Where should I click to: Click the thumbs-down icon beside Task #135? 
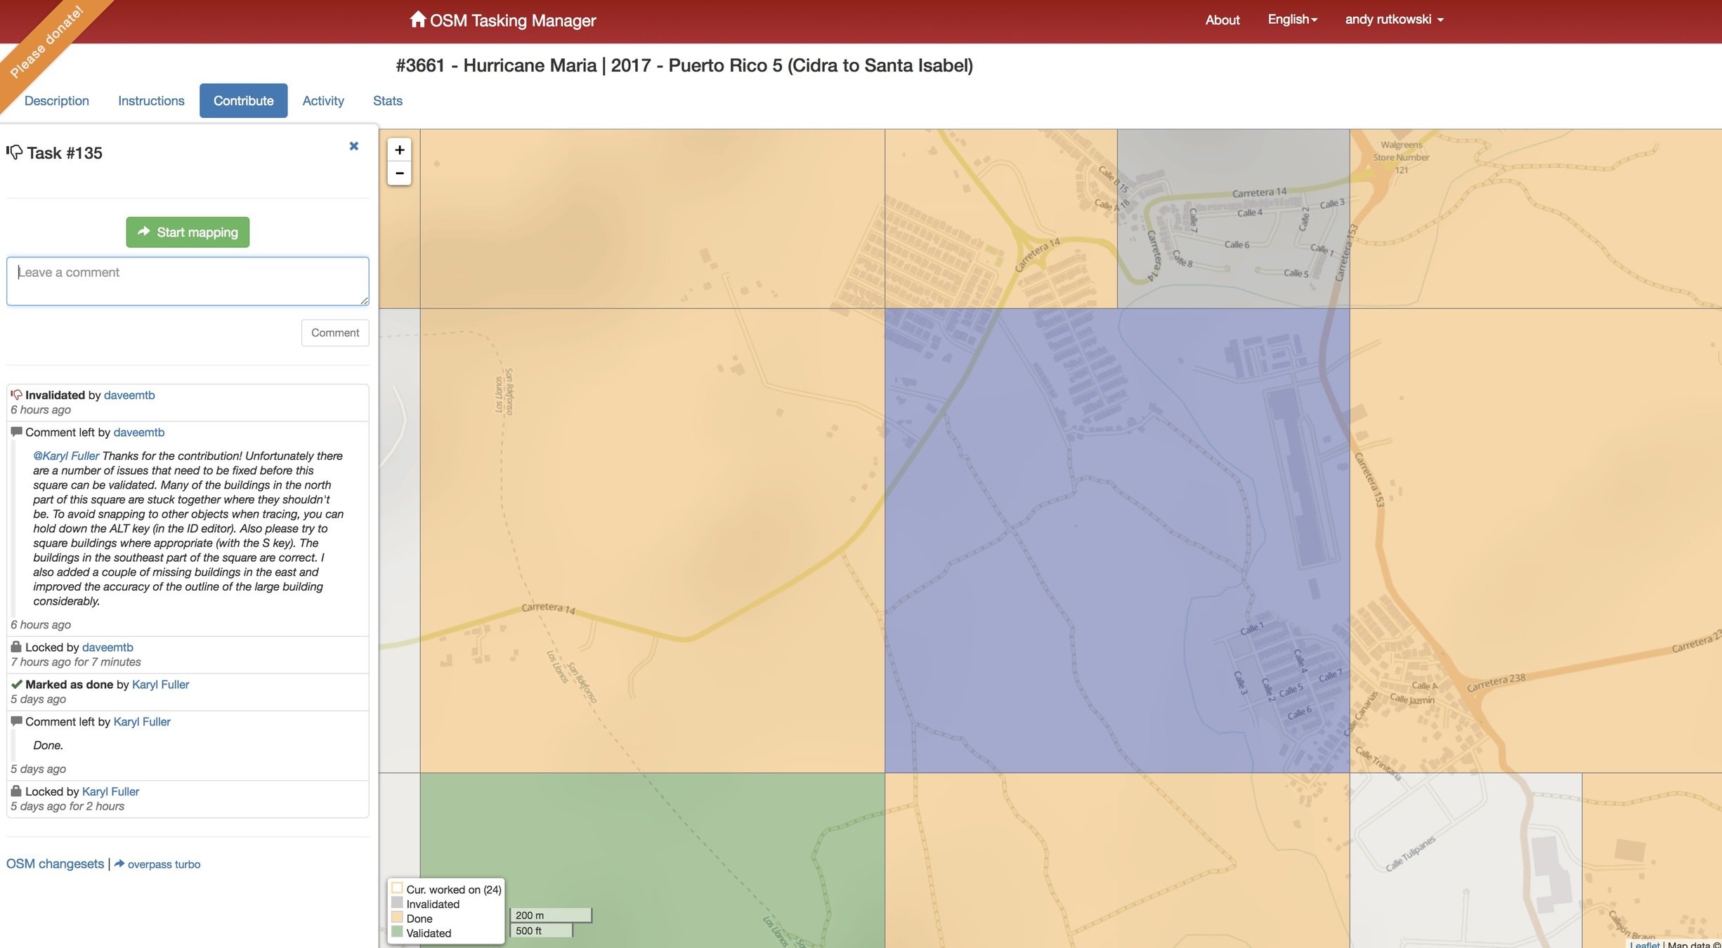click(15, 152)
